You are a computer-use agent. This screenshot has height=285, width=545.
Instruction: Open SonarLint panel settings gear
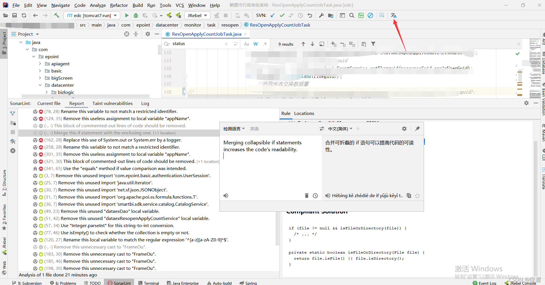[x=526, y=103]
